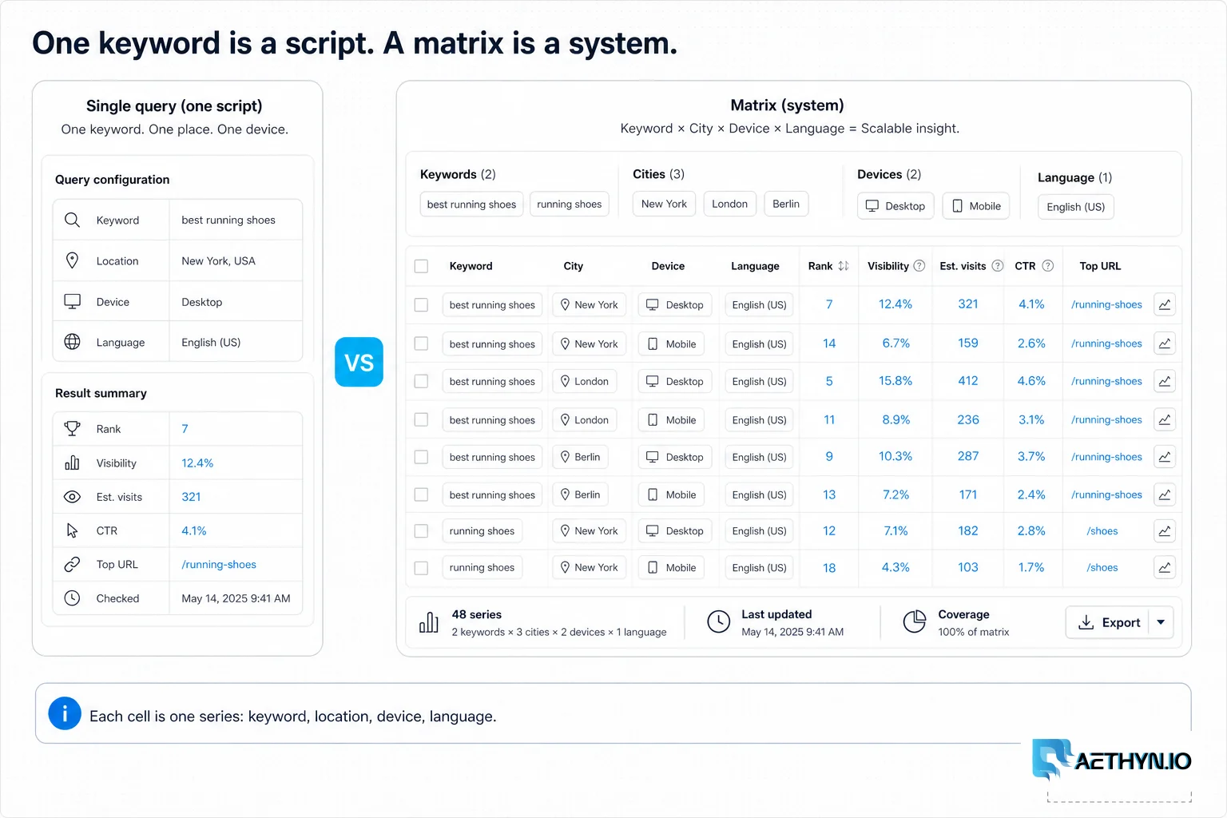This screenshot has width=1227, height=818.
Task: Open the Berlin city chip in filters
Action: point(786,204)
